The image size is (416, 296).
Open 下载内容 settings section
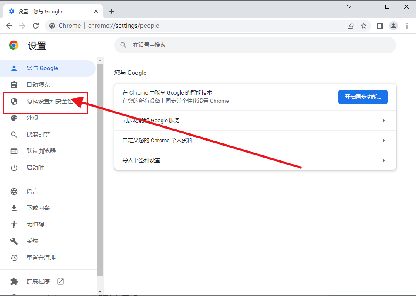48,208
